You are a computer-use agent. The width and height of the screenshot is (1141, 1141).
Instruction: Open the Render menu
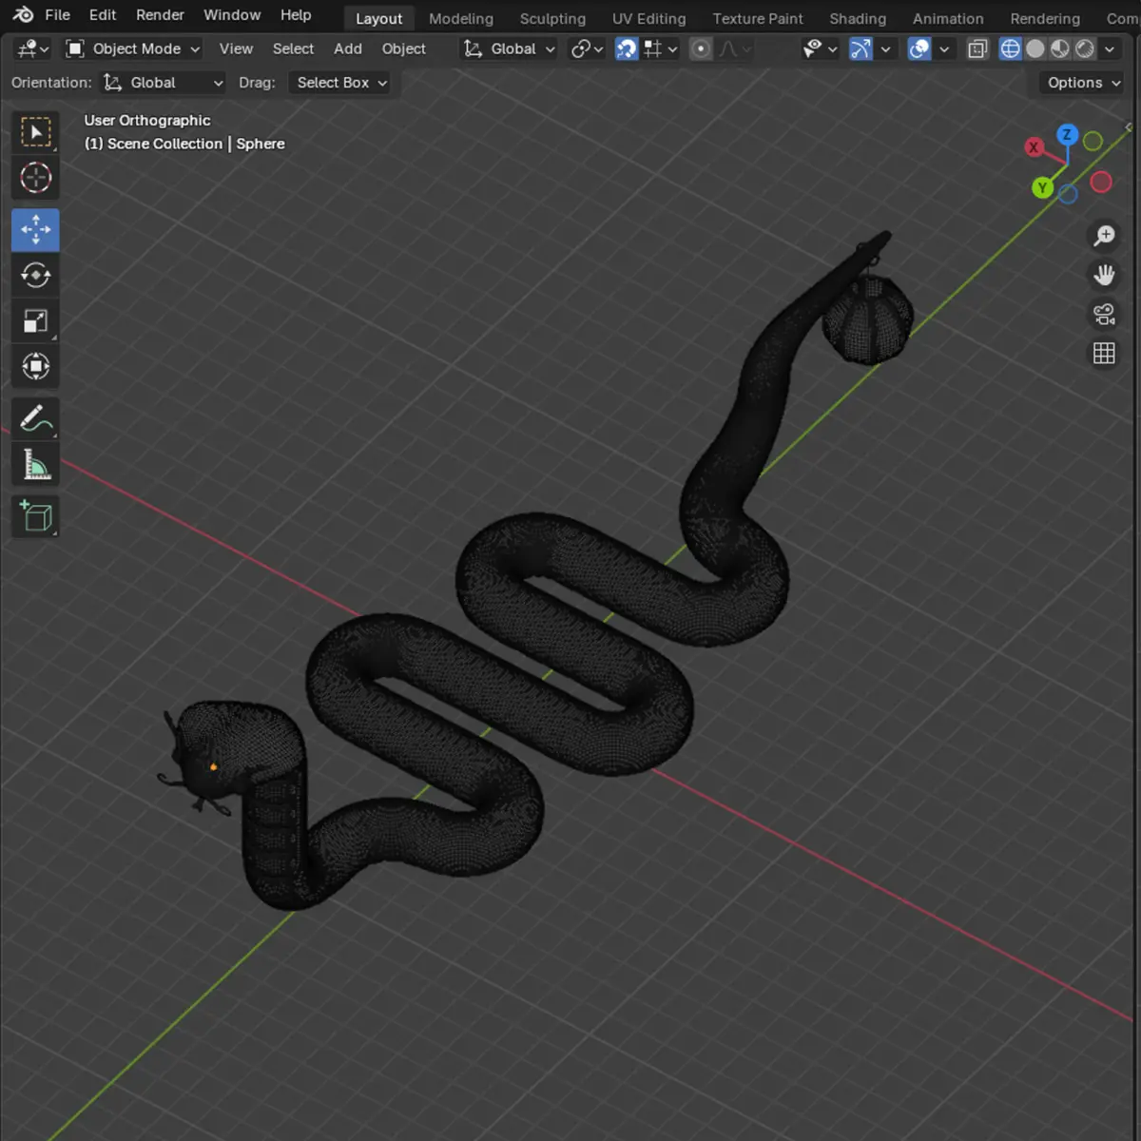click(x=160, y=15)
